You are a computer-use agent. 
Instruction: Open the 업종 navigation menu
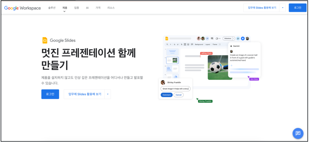(77, 8)
